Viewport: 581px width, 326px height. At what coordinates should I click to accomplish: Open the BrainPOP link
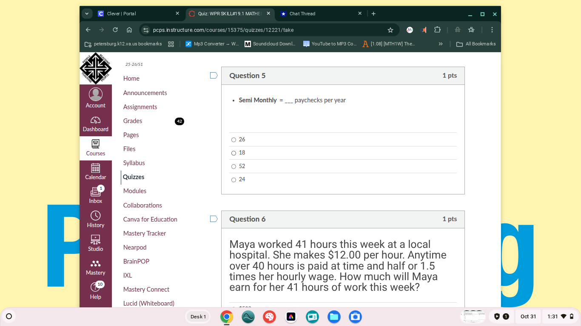136,261
